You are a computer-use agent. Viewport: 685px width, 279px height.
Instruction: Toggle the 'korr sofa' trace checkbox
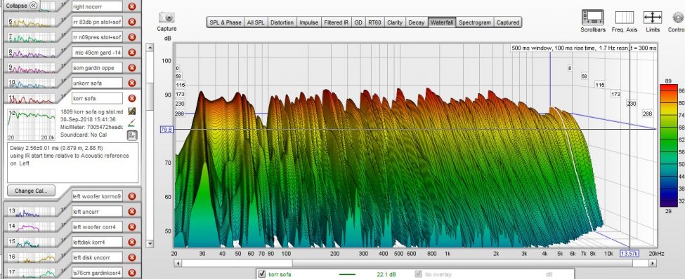(x=262, y=274)
